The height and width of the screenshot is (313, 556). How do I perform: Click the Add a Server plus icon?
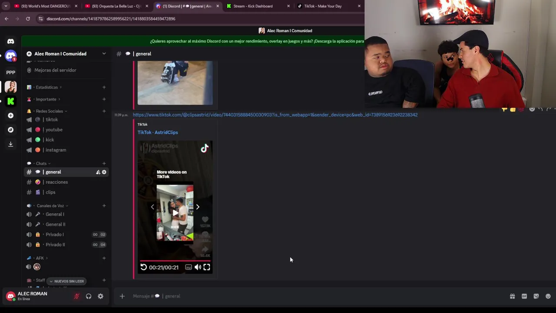11,115
